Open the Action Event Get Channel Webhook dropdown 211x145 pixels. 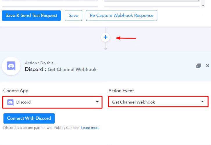pos(158,101)
